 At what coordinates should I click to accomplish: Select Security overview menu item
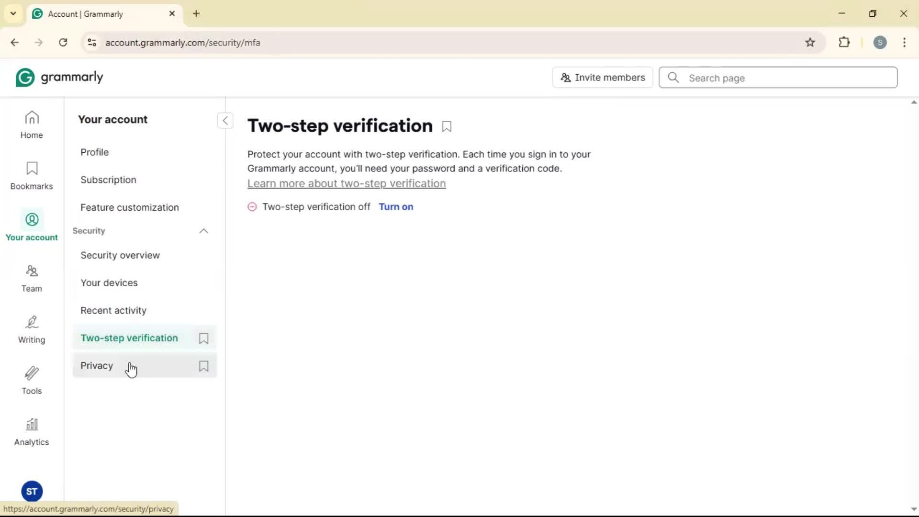[120, 255]
